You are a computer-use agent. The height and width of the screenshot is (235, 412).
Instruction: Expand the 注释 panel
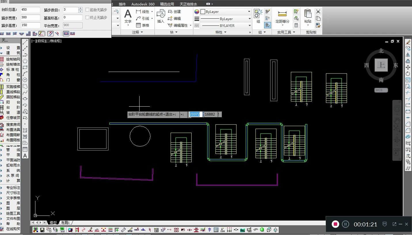tap(138, 32)
